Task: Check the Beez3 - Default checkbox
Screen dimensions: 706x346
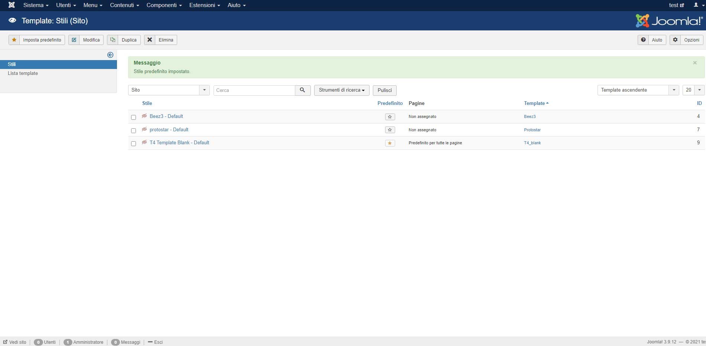Action: tap(133, 117)
